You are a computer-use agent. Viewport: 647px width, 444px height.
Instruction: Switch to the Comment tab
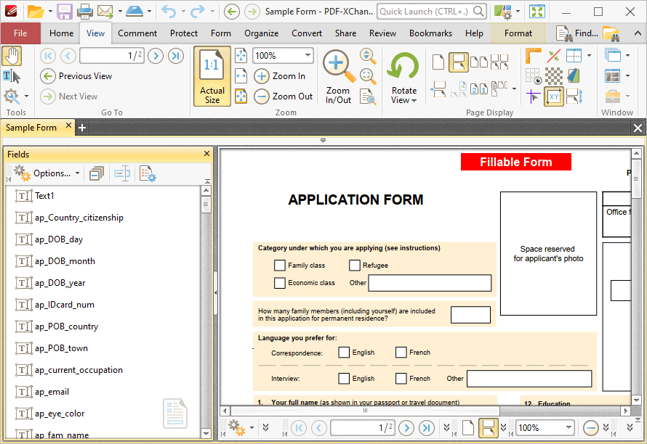click(x=137, y=33)
